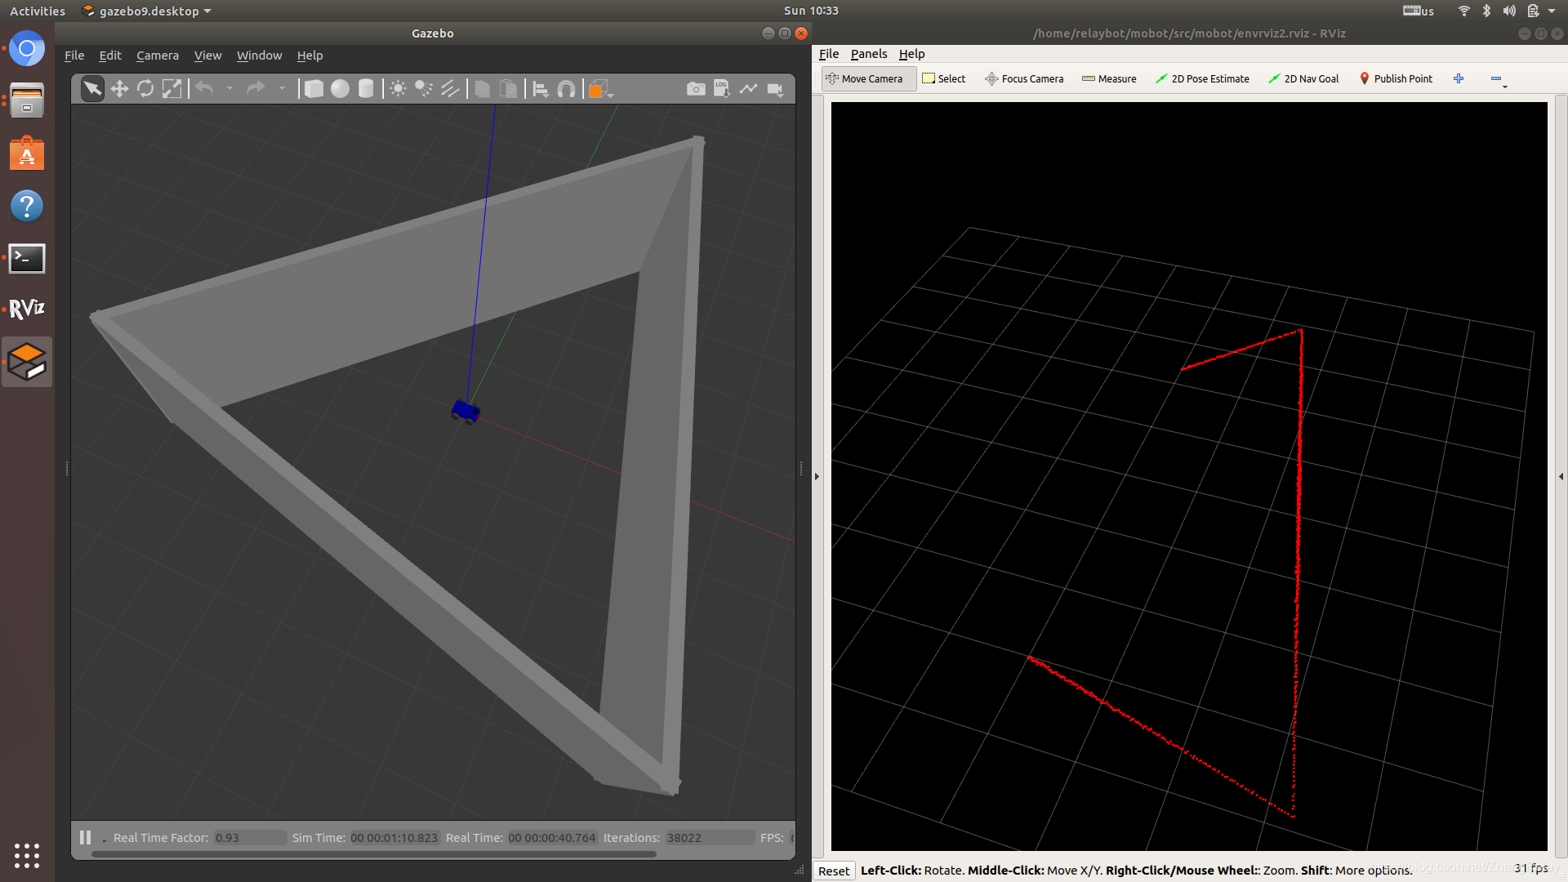
Task: Open RViz Panels menu
Action: click(x=868, y=54)
